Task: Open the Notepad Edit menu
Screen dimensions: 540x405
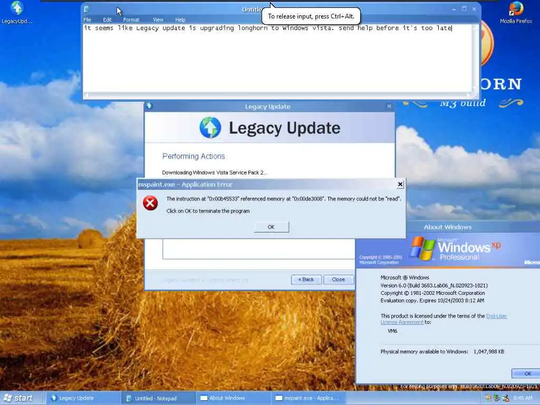Action: (x=107, y=20)
